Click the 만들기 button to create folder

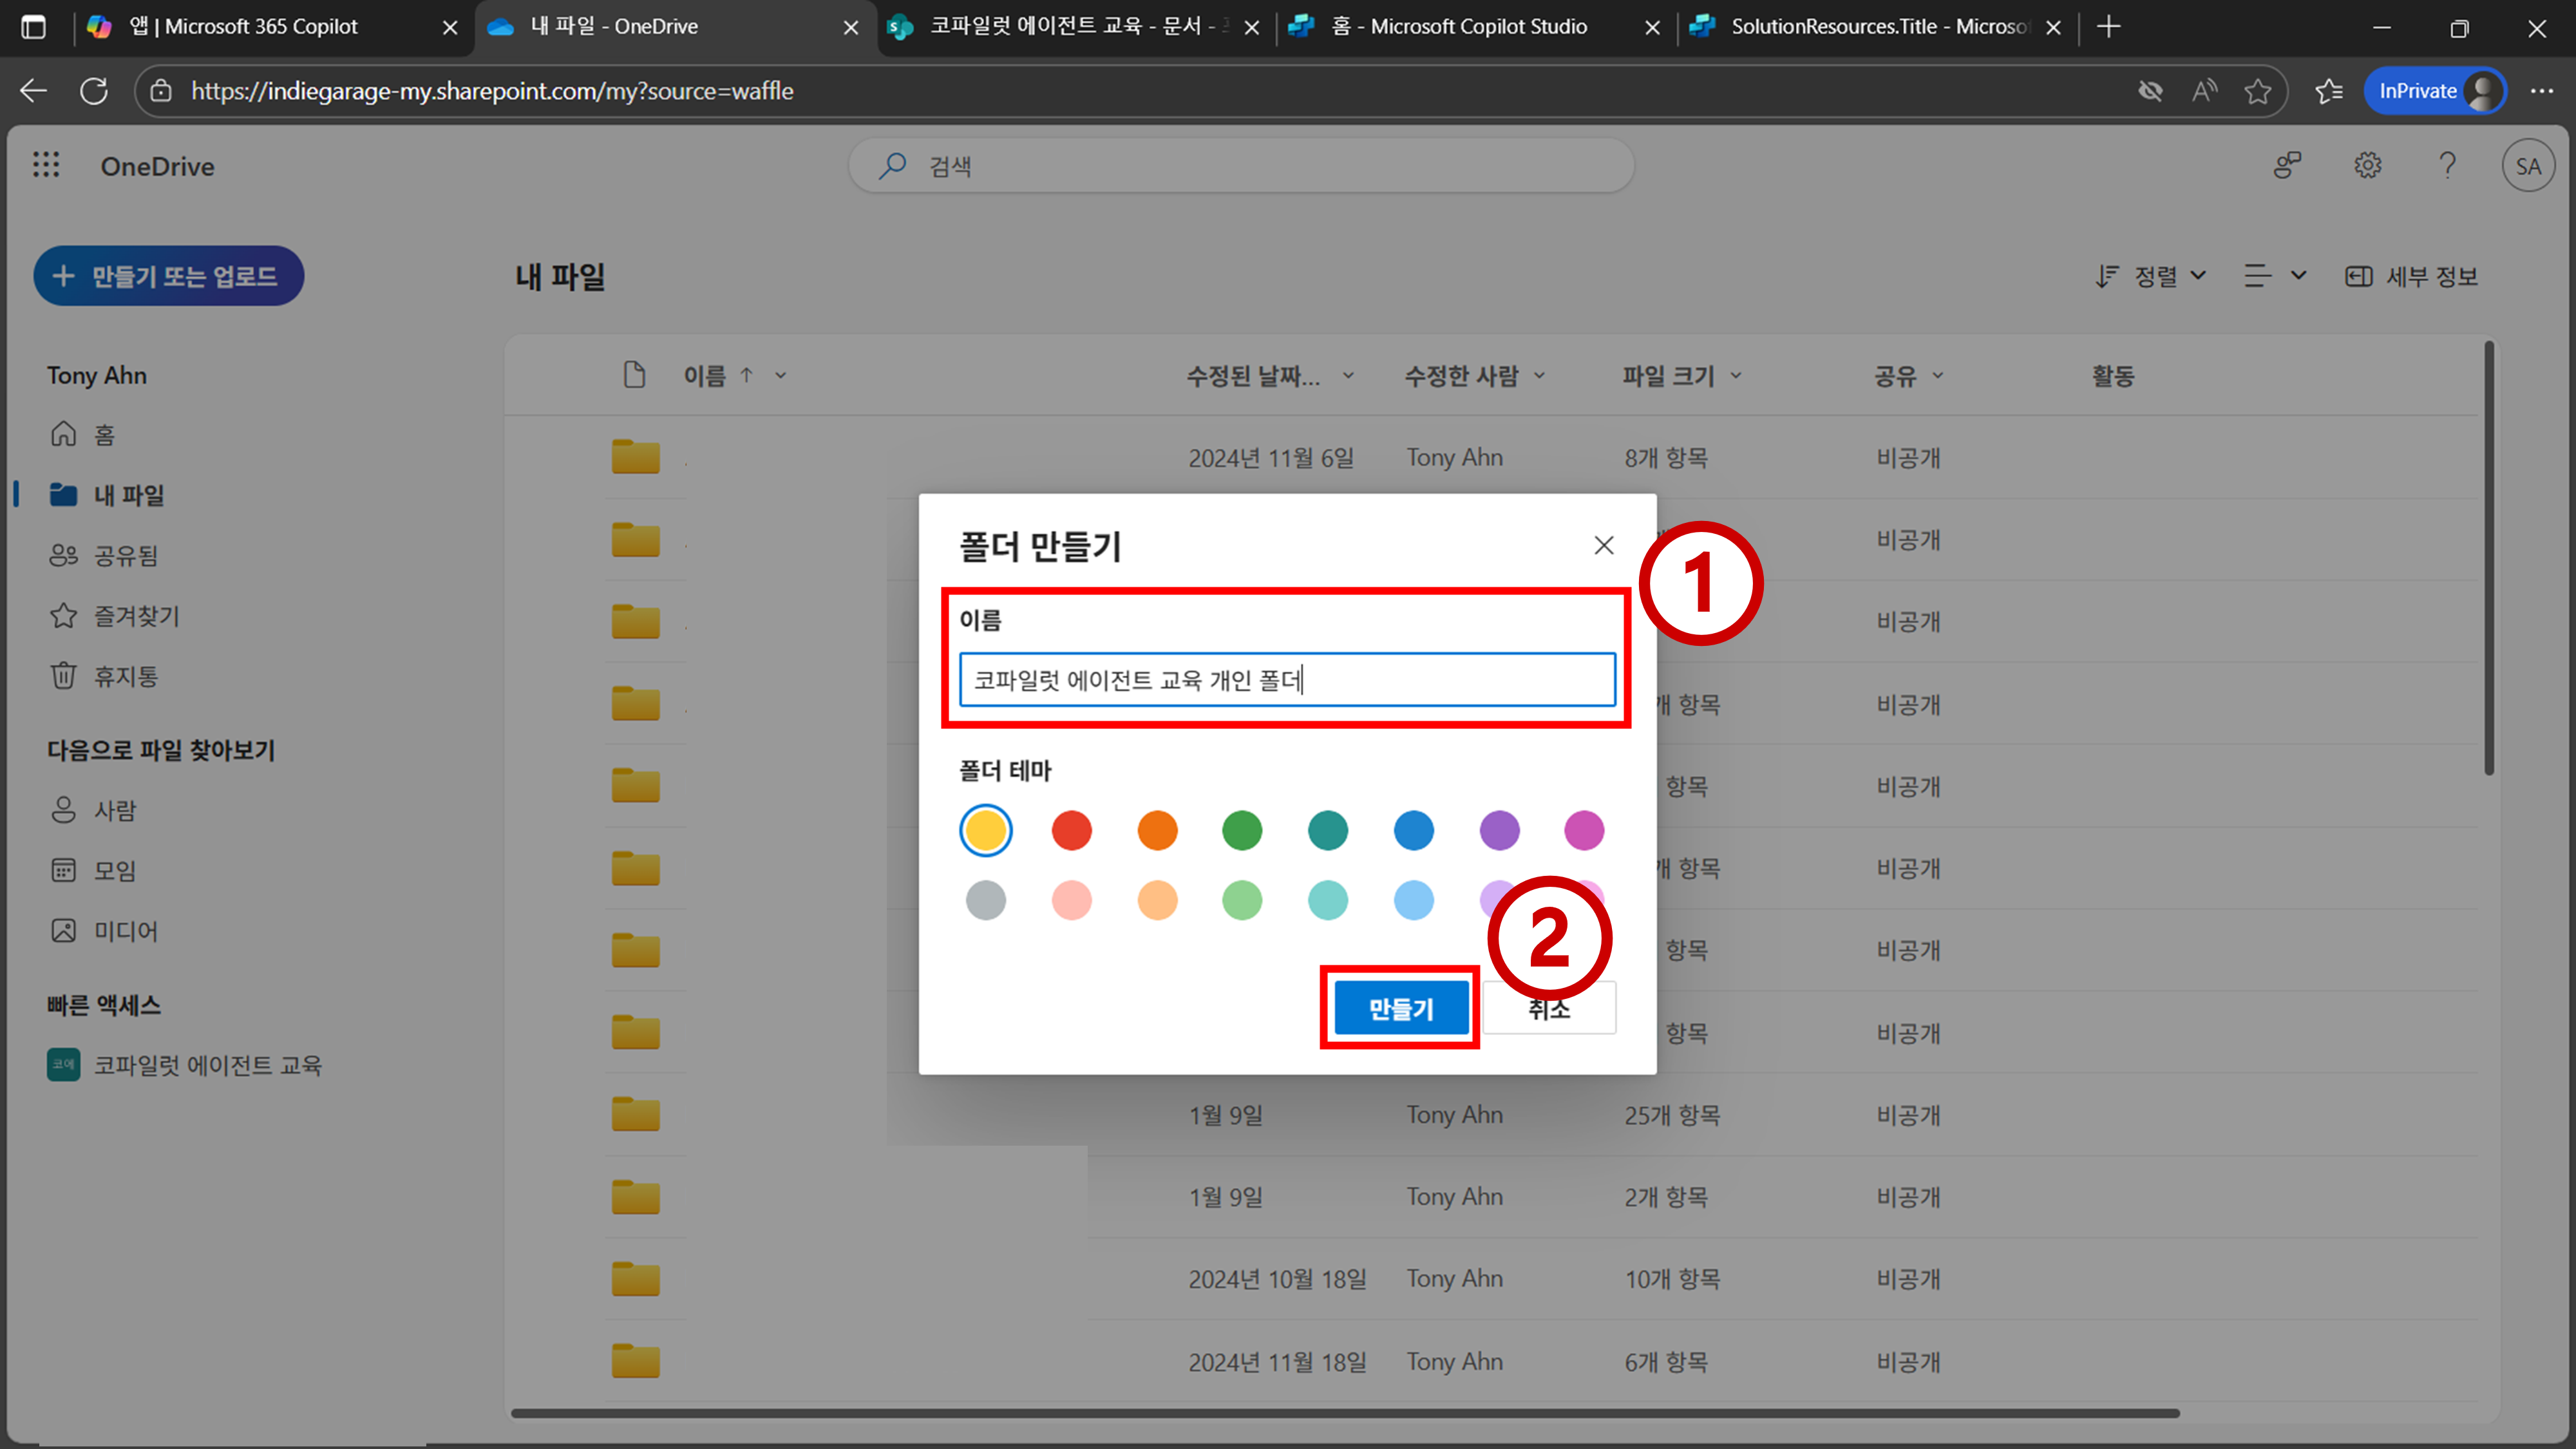click(x=1400, y=1008)
